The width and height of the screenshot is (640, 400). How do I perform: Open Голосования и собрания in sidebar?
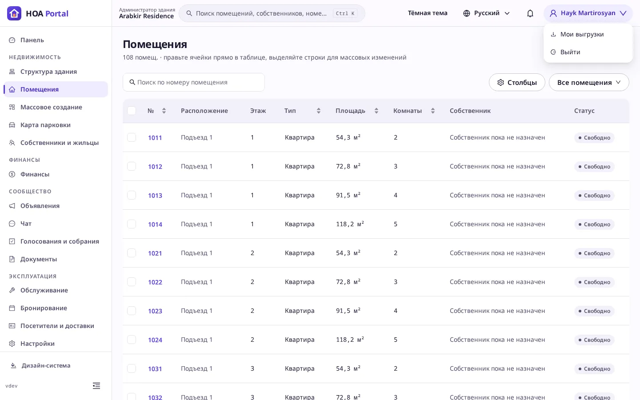[x=56, y=241]
